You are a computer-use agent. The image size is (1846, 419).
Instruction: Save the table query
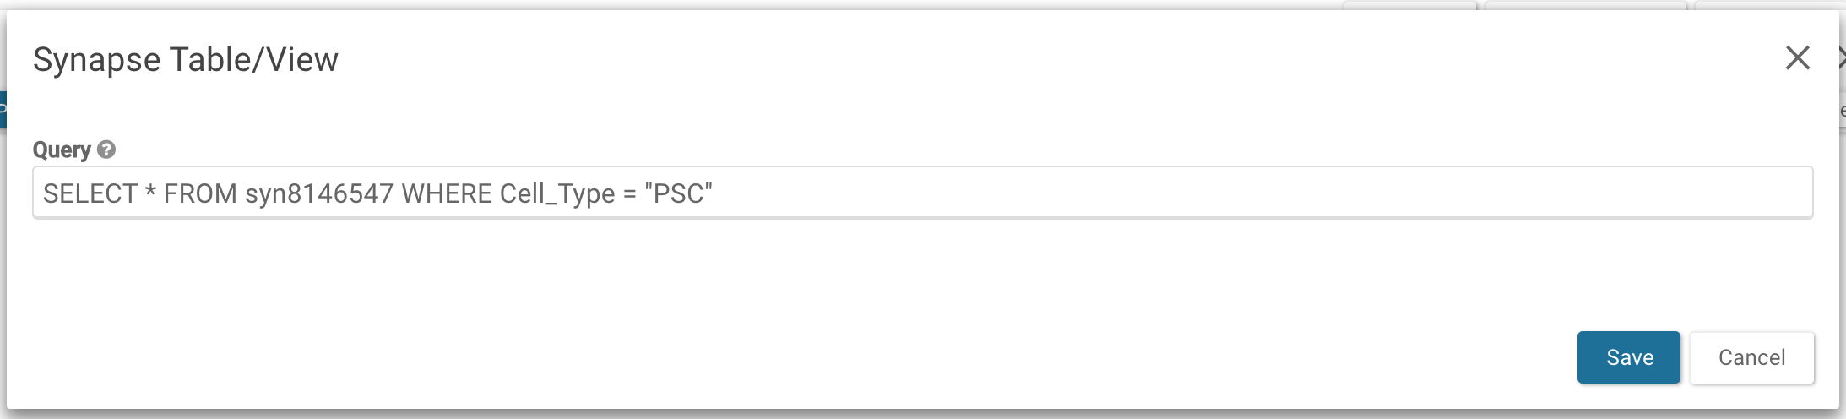pyautogui.click(x=1628, y=357)
